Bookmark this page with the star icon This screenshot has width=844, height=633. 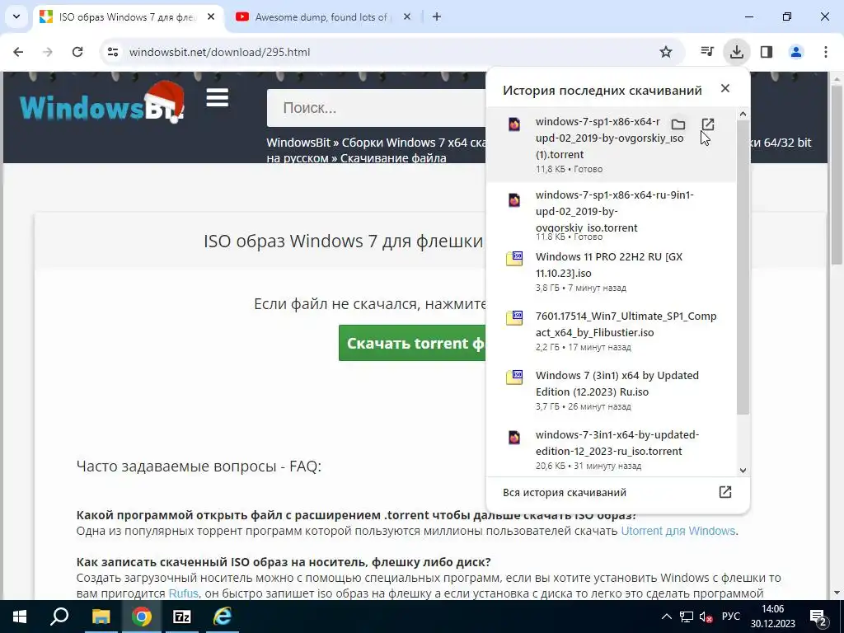pos(666,52)
